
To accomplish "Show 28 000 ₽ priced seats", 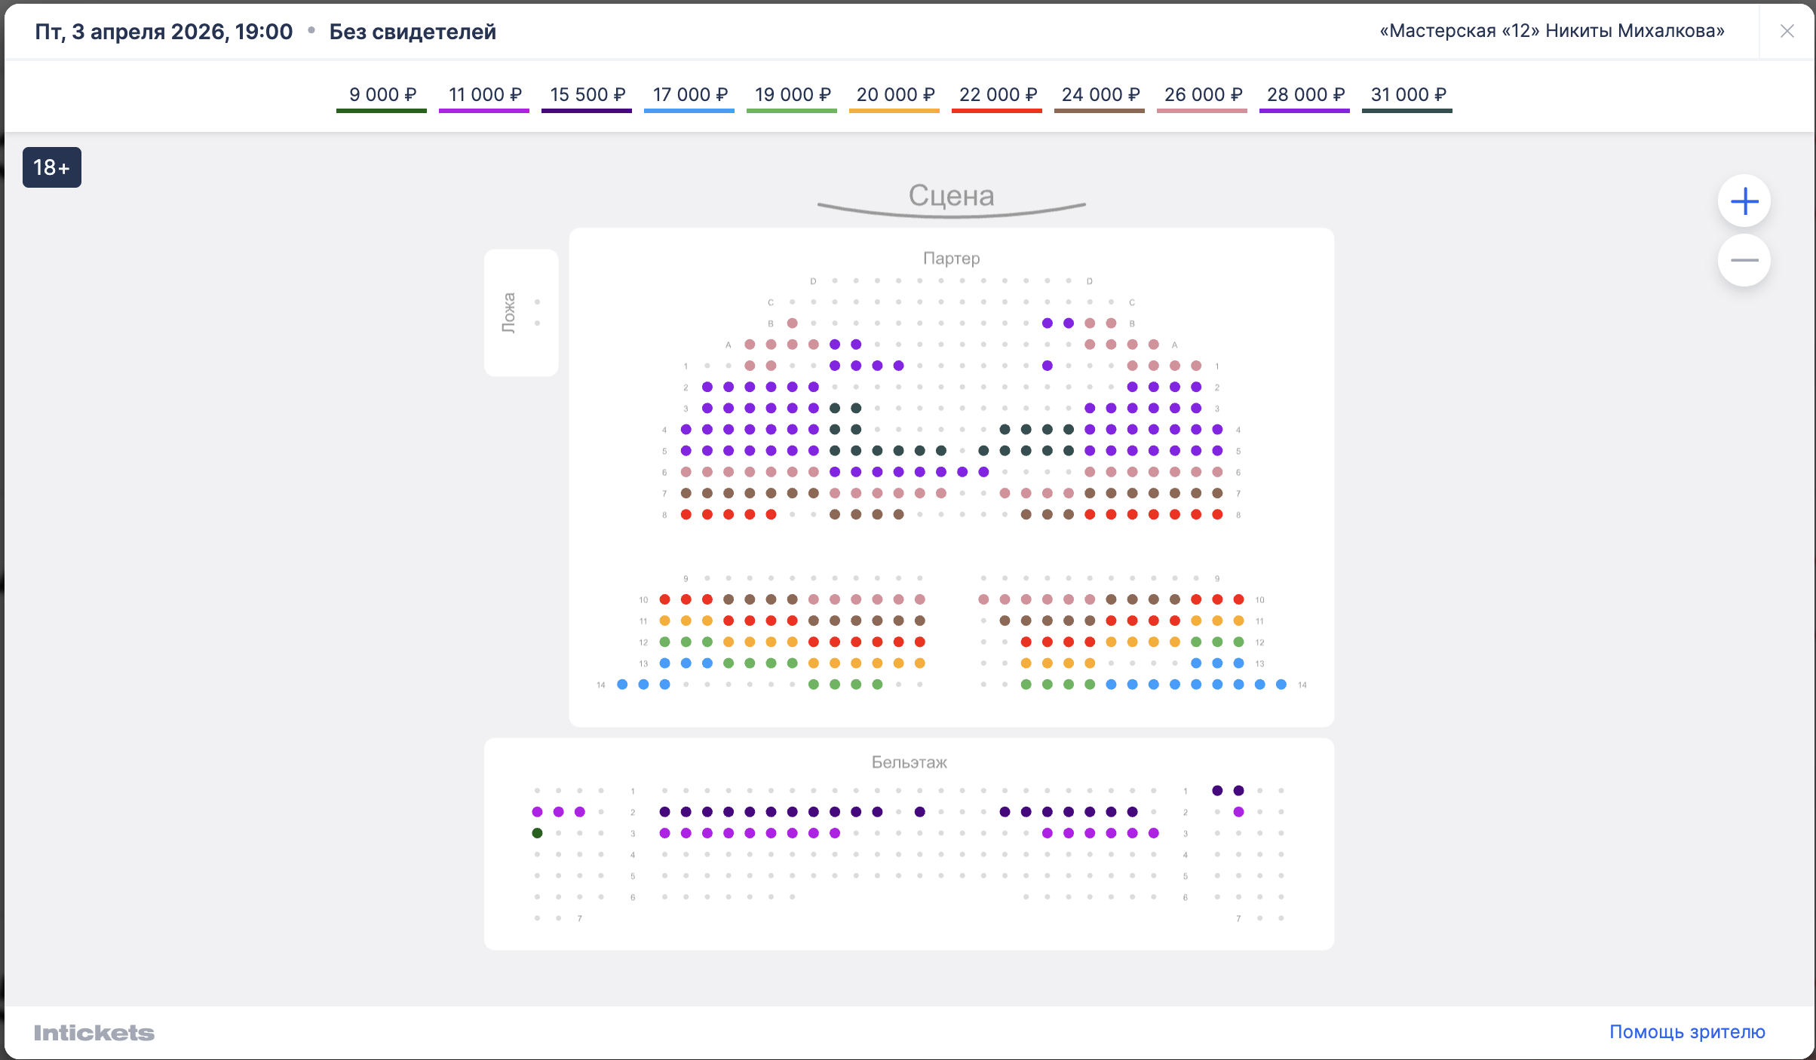I will (1305, 95).
